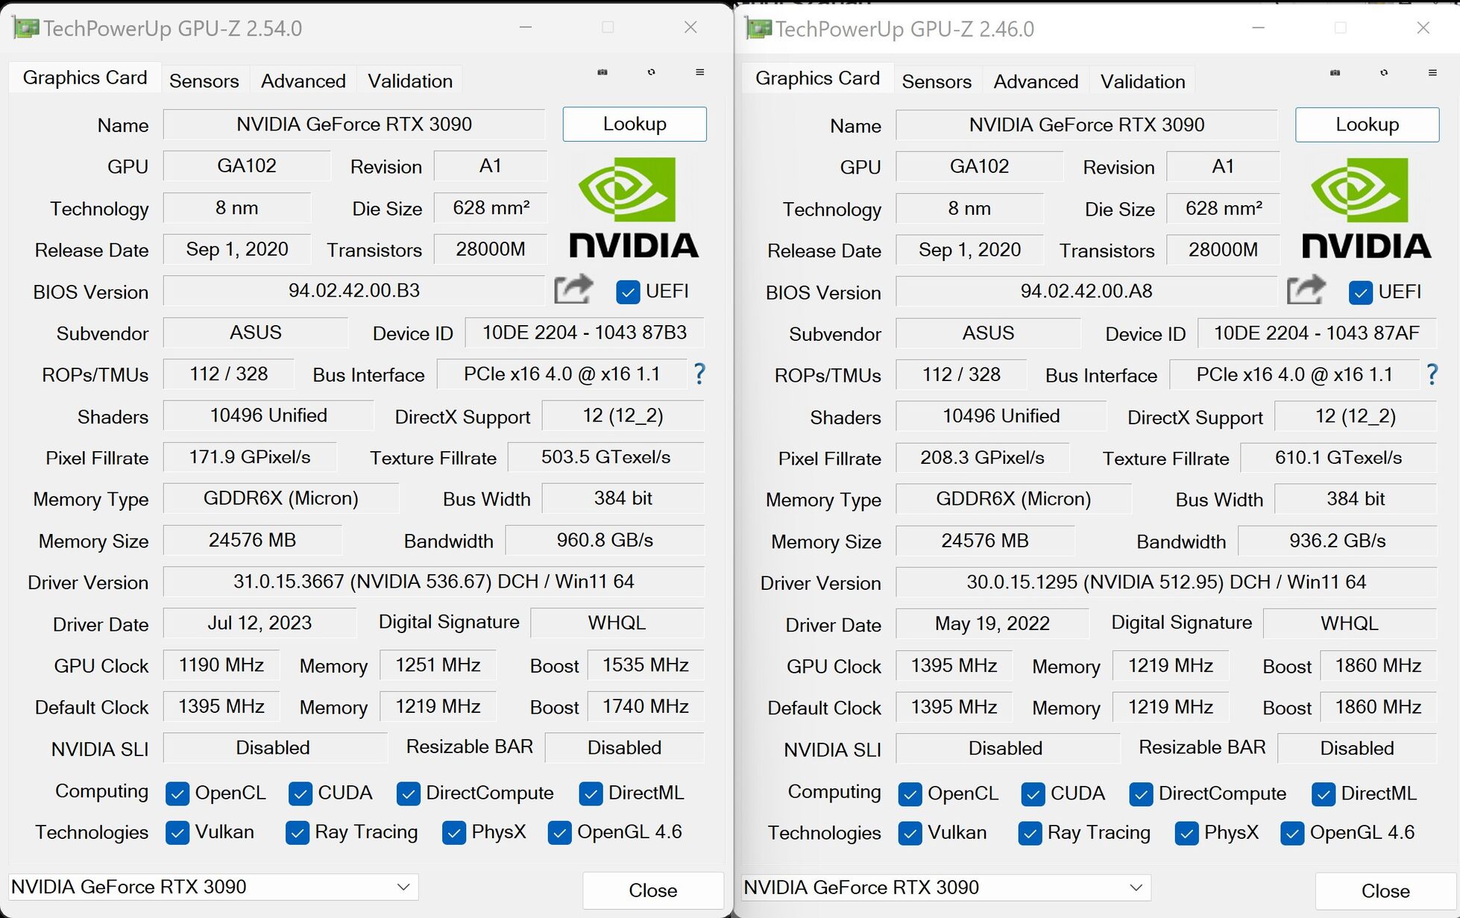Click GPU-Z 2.54.0 title bar app icon
This screenshot has height=918, width=1460.
[x=26, y=28]
